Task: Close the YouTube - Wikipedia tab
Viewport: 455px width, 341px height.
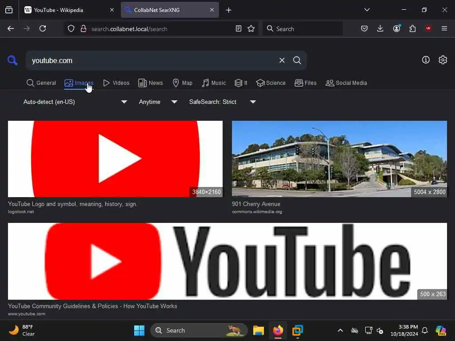Action: point(112,10)
